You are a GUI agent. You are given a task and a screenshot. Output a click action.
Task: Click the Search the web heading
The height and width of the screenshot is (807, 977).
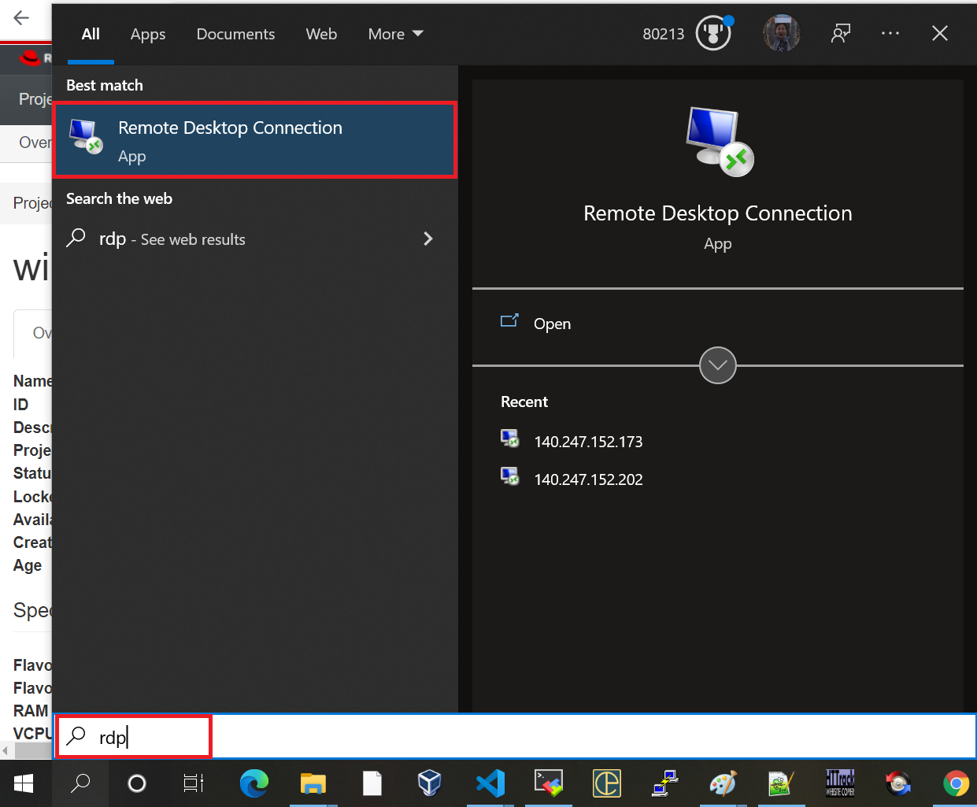click(119, 198)
